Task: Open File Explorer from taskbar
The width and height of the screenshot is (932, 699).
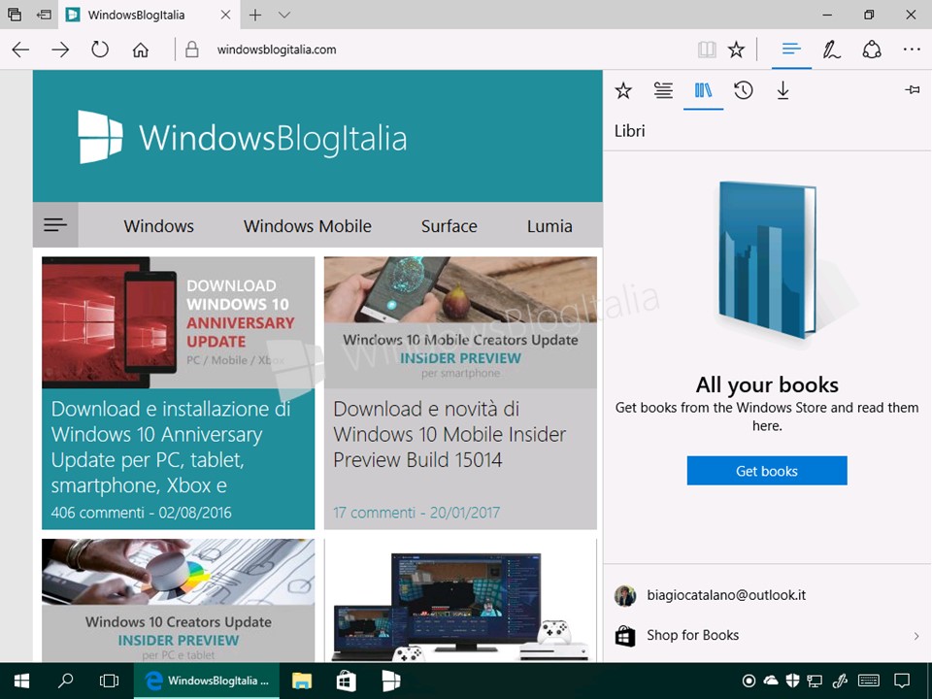Action: pos(302,681)
